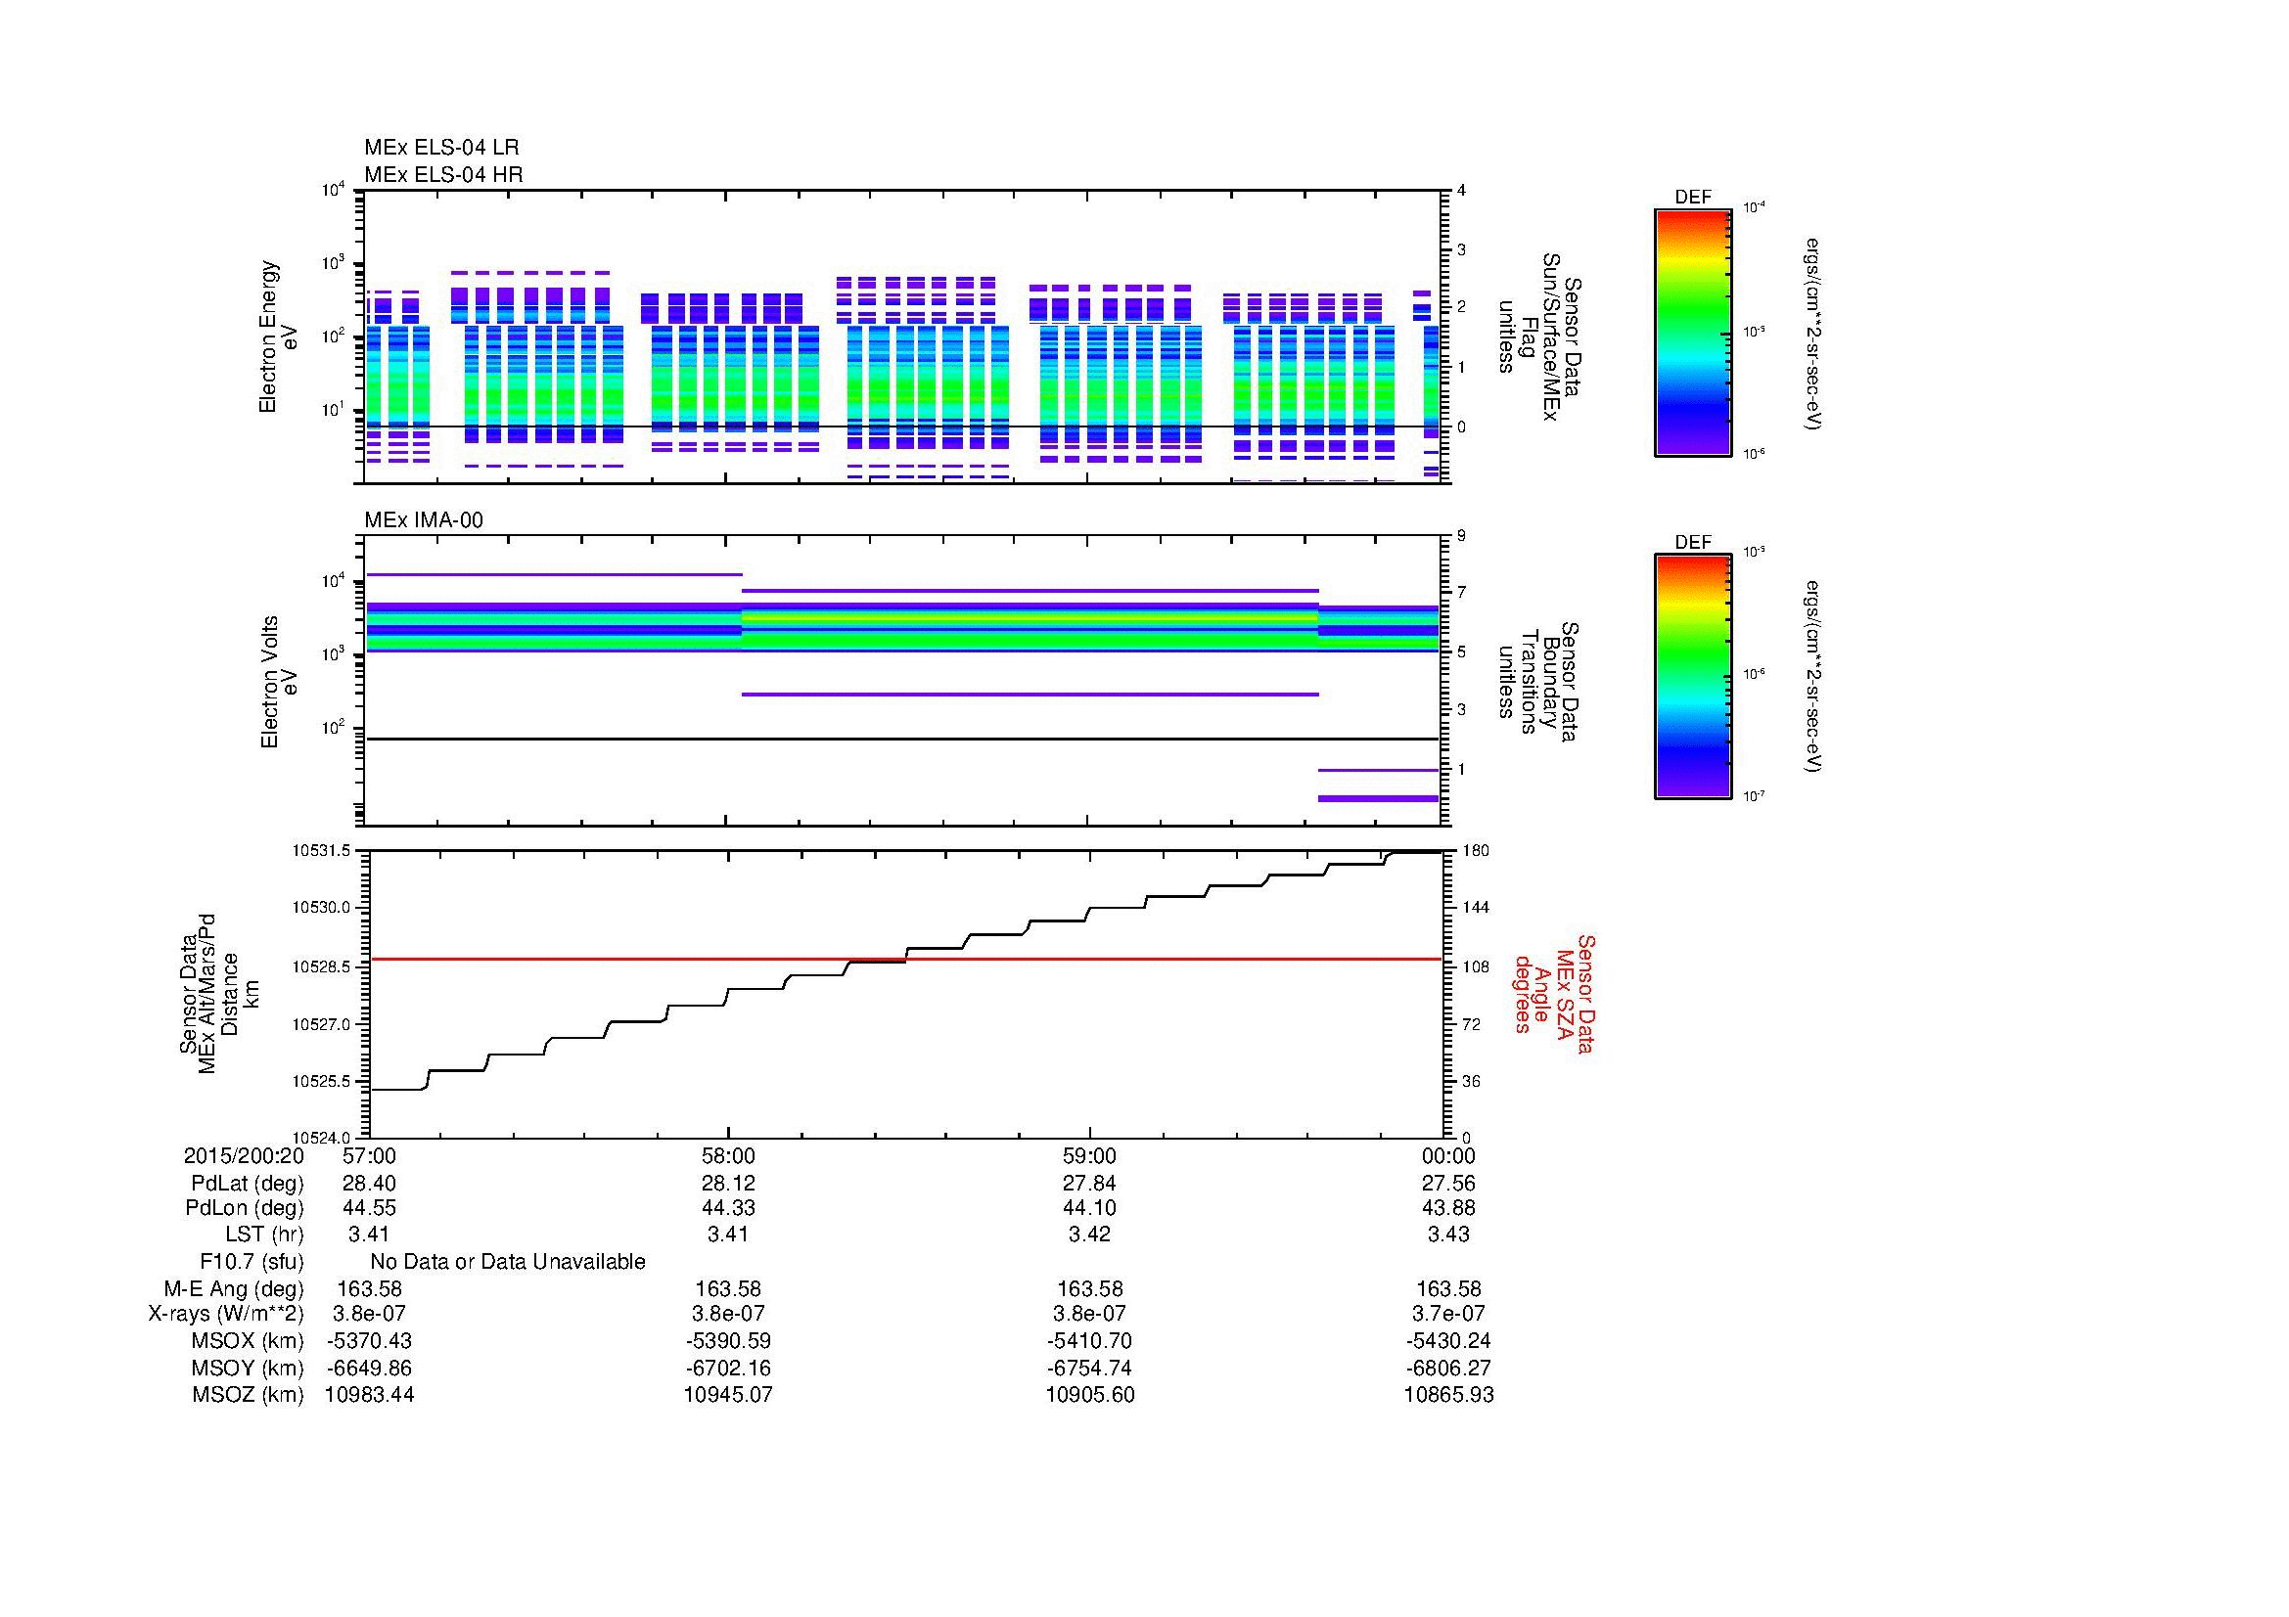
Task: Click the PdLon value '43.88'
Action: tap(1448, 1208)
